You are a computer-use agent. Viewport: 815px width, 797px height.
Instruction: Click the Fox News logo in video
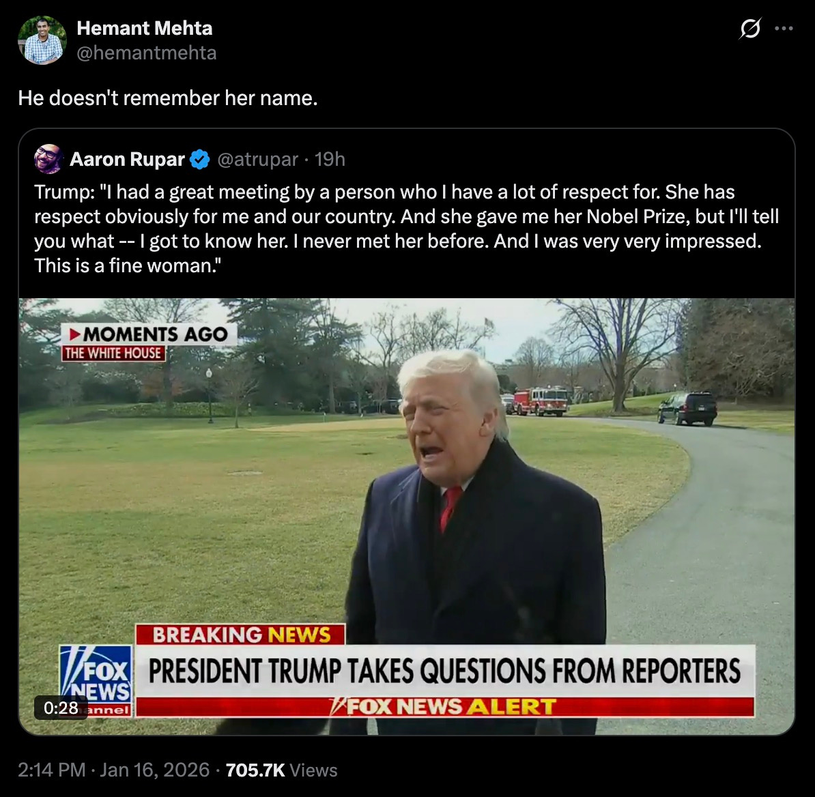[x=96, y=681]
